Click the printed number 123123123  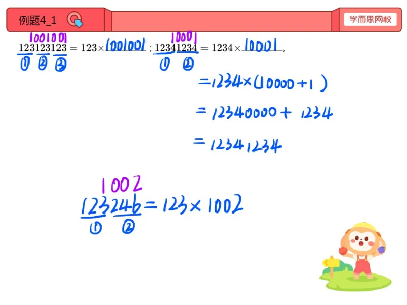tap(43, 48)
